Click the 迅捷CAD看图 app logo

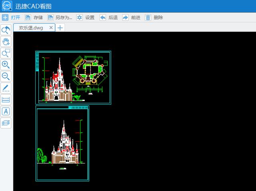pyautogui.click(x=7, y=6)
